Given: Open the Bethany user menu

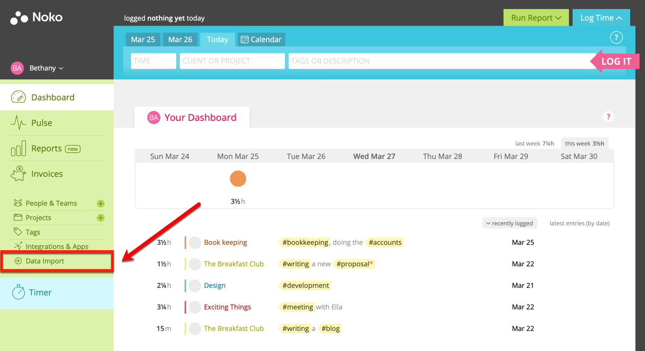Looking at the screenshot, I should point(46,68).
